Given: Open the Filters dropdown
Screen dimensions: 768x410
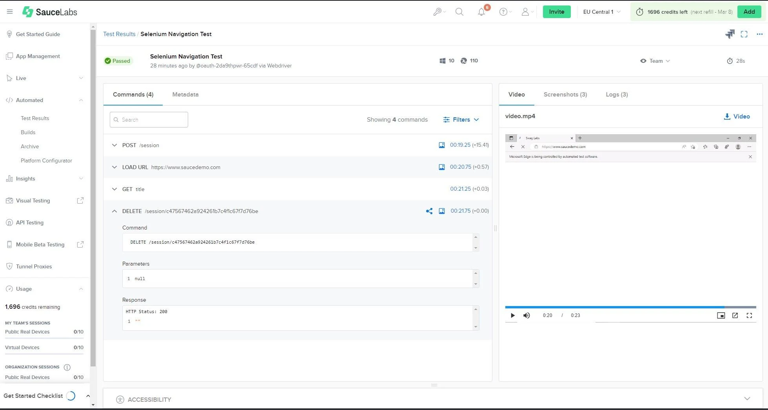Looking at the screenshot, I should pos(461,119).
